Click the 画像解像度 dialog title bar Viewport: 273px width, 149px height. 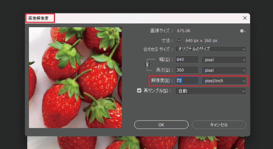click(142, 18)
